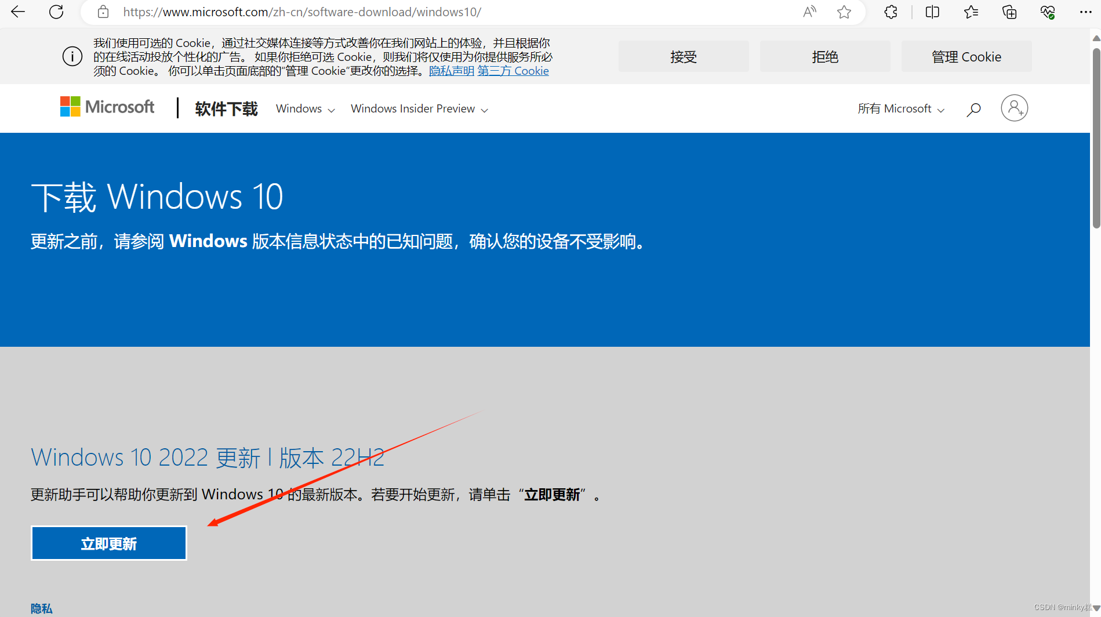1101x617 pixels.
Task: Expand the 所有 Microsoft dropdown
Action: [x=902, y=109]
